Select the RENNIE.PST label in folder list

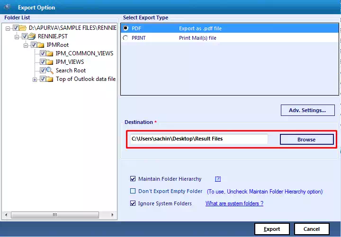pos(53,36)
